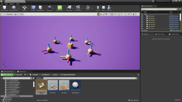Navigate back in Content Browser history
The height and width of the screenshot is (102, 182).
pos(25,75)
